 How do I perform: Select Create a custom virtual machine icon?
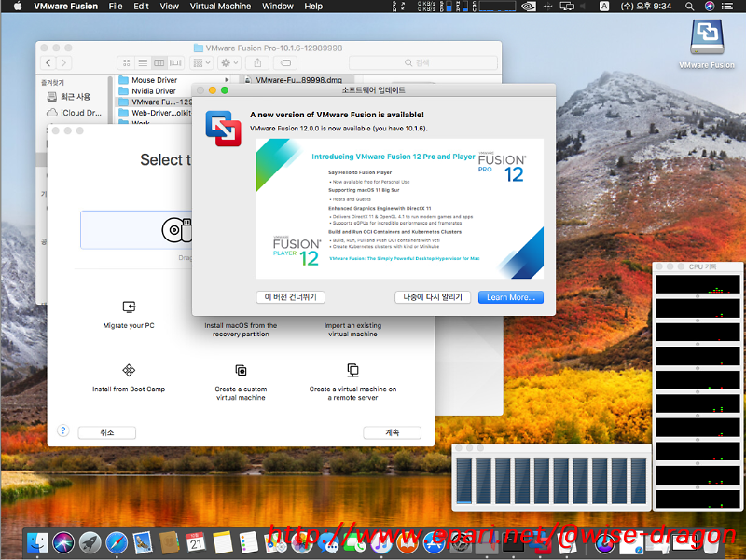point(241,370)
